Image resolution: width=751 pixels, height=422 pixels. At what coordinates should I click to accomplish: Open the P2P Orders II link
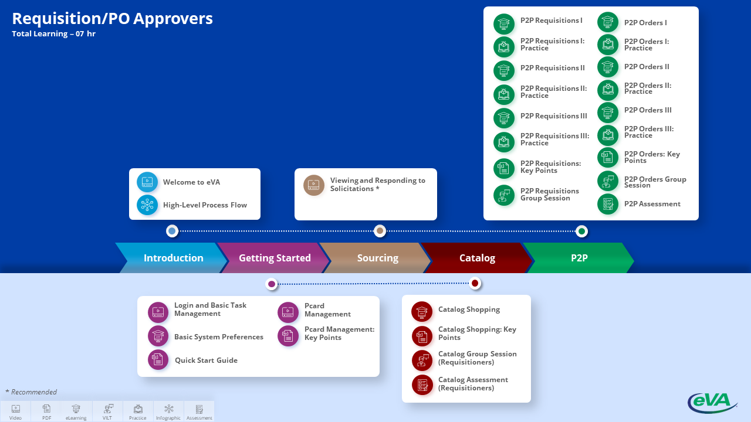coord(647,67)
